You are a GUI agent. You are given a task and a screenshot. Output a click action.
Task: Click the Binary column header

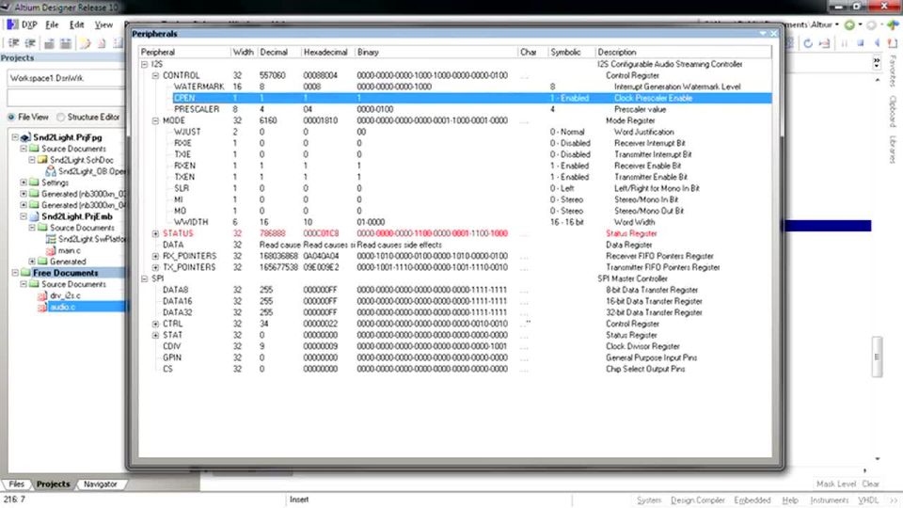[436, 52]
